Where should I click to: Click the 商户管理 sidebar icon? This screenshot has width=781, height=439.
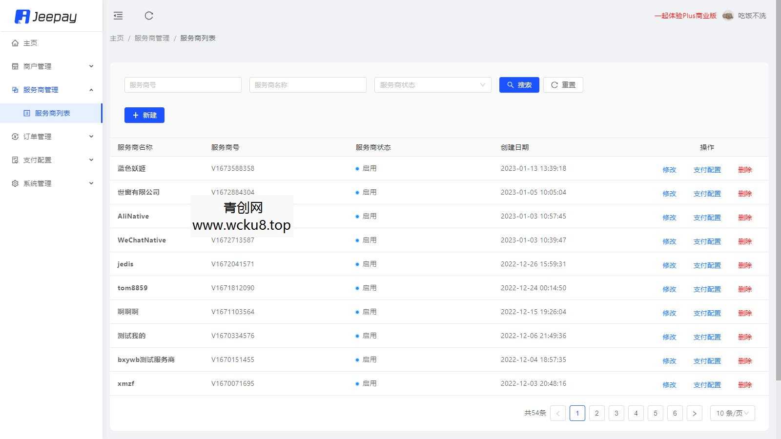(15, 66)
